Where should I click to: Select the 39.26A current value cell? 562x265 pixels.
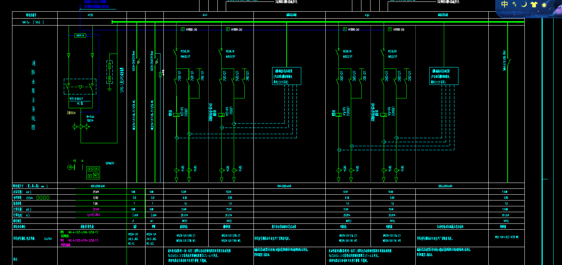506,215
